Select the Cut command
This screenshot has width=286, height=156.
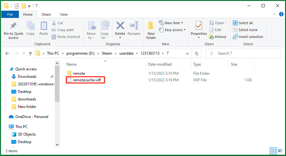(57, 23)
